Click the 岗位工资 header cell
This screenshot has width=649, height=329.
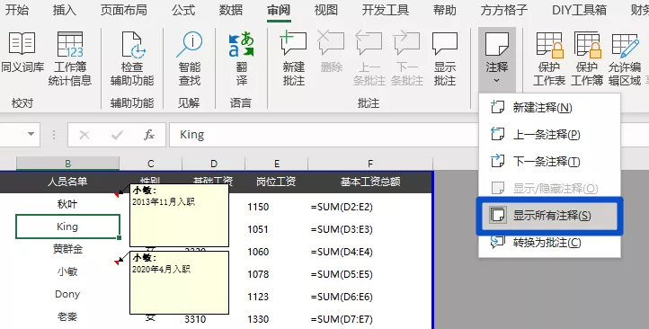(x=276, y=182)
